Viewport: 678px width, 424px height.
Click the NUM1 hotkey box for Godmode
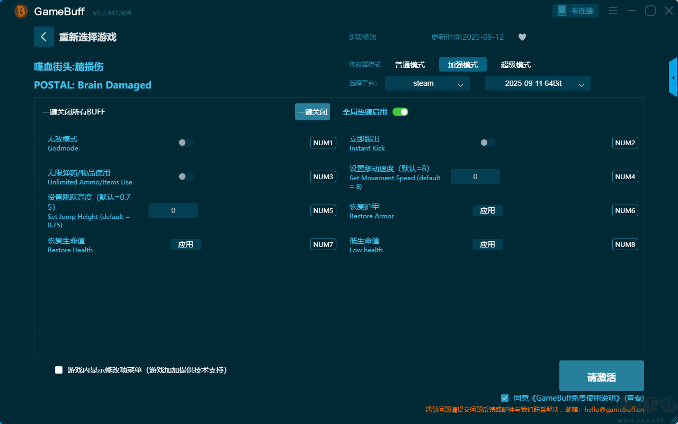pyautogui.click(x=323, y=143)
